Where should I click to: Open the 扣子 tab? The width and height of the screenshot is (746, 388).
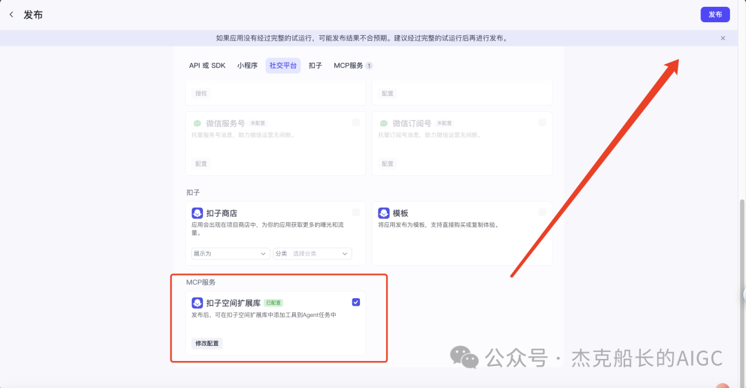(315, 66)
